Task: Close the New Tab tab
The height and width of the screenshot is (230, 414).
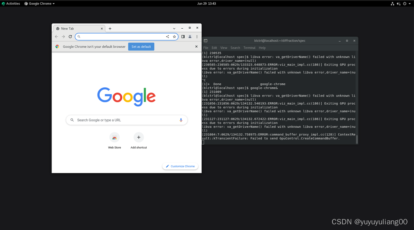Action: coord(102,28)
